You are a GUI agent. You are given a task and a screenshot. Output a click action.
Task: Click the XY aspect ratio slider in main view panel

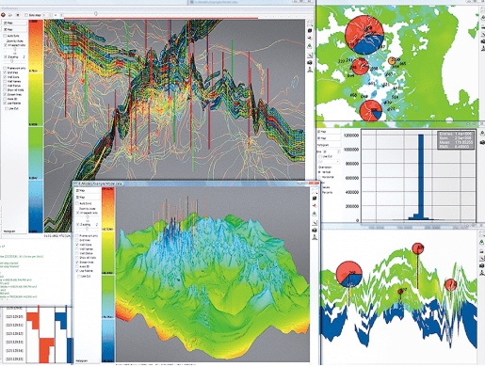tap(14, 50)
